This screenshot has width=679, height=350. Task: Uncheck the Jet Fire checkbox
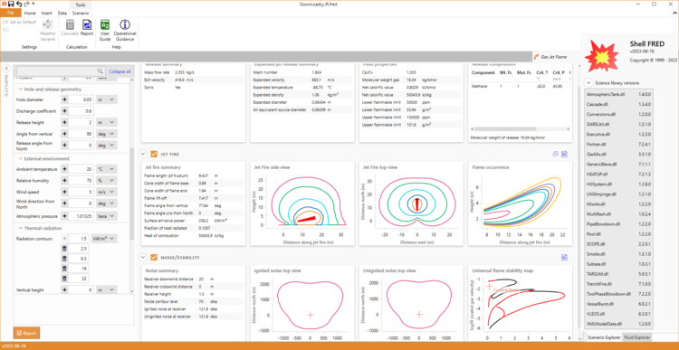[154, 154]
